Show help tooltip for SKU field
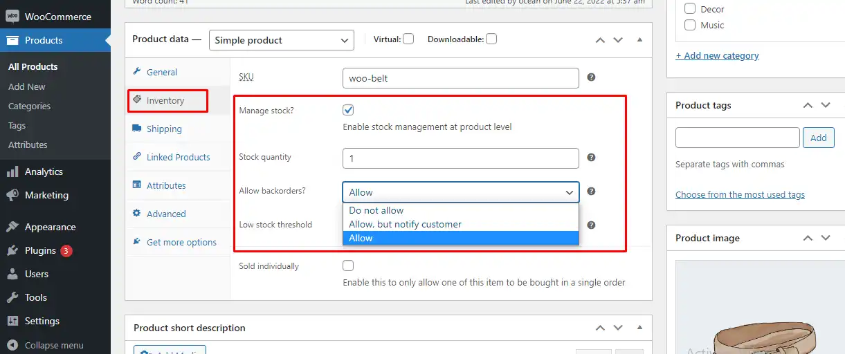 click(x=591, y=78)
